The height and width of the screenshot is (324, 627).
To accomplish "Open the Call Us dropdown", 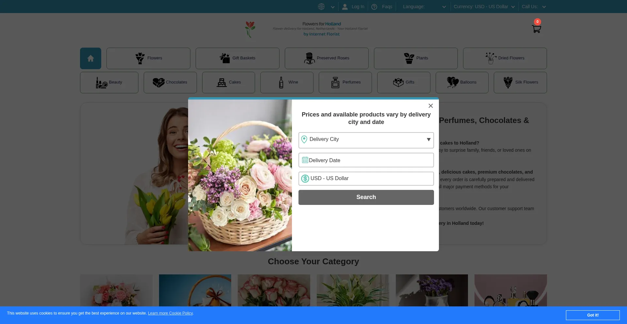I will (x=533, y=7).
